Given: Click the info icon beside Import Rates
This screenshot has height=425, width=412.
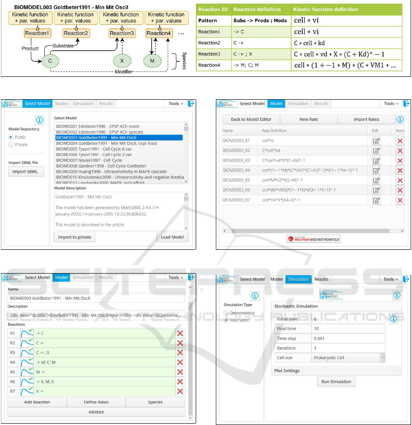Looking at the screenshot, I should pyautogui.click(x=400, y=119).
